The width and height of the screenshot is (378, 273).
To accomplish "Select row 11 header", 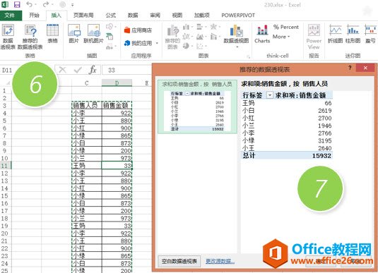I will tap(6, 166).
